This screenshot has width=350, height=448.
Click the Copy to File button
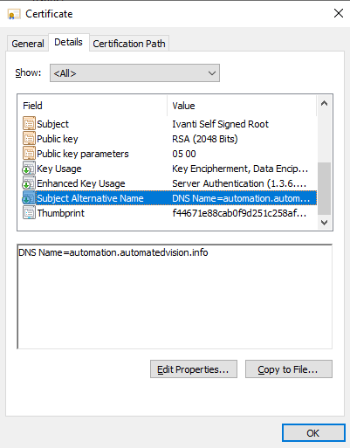coord(289,369)
